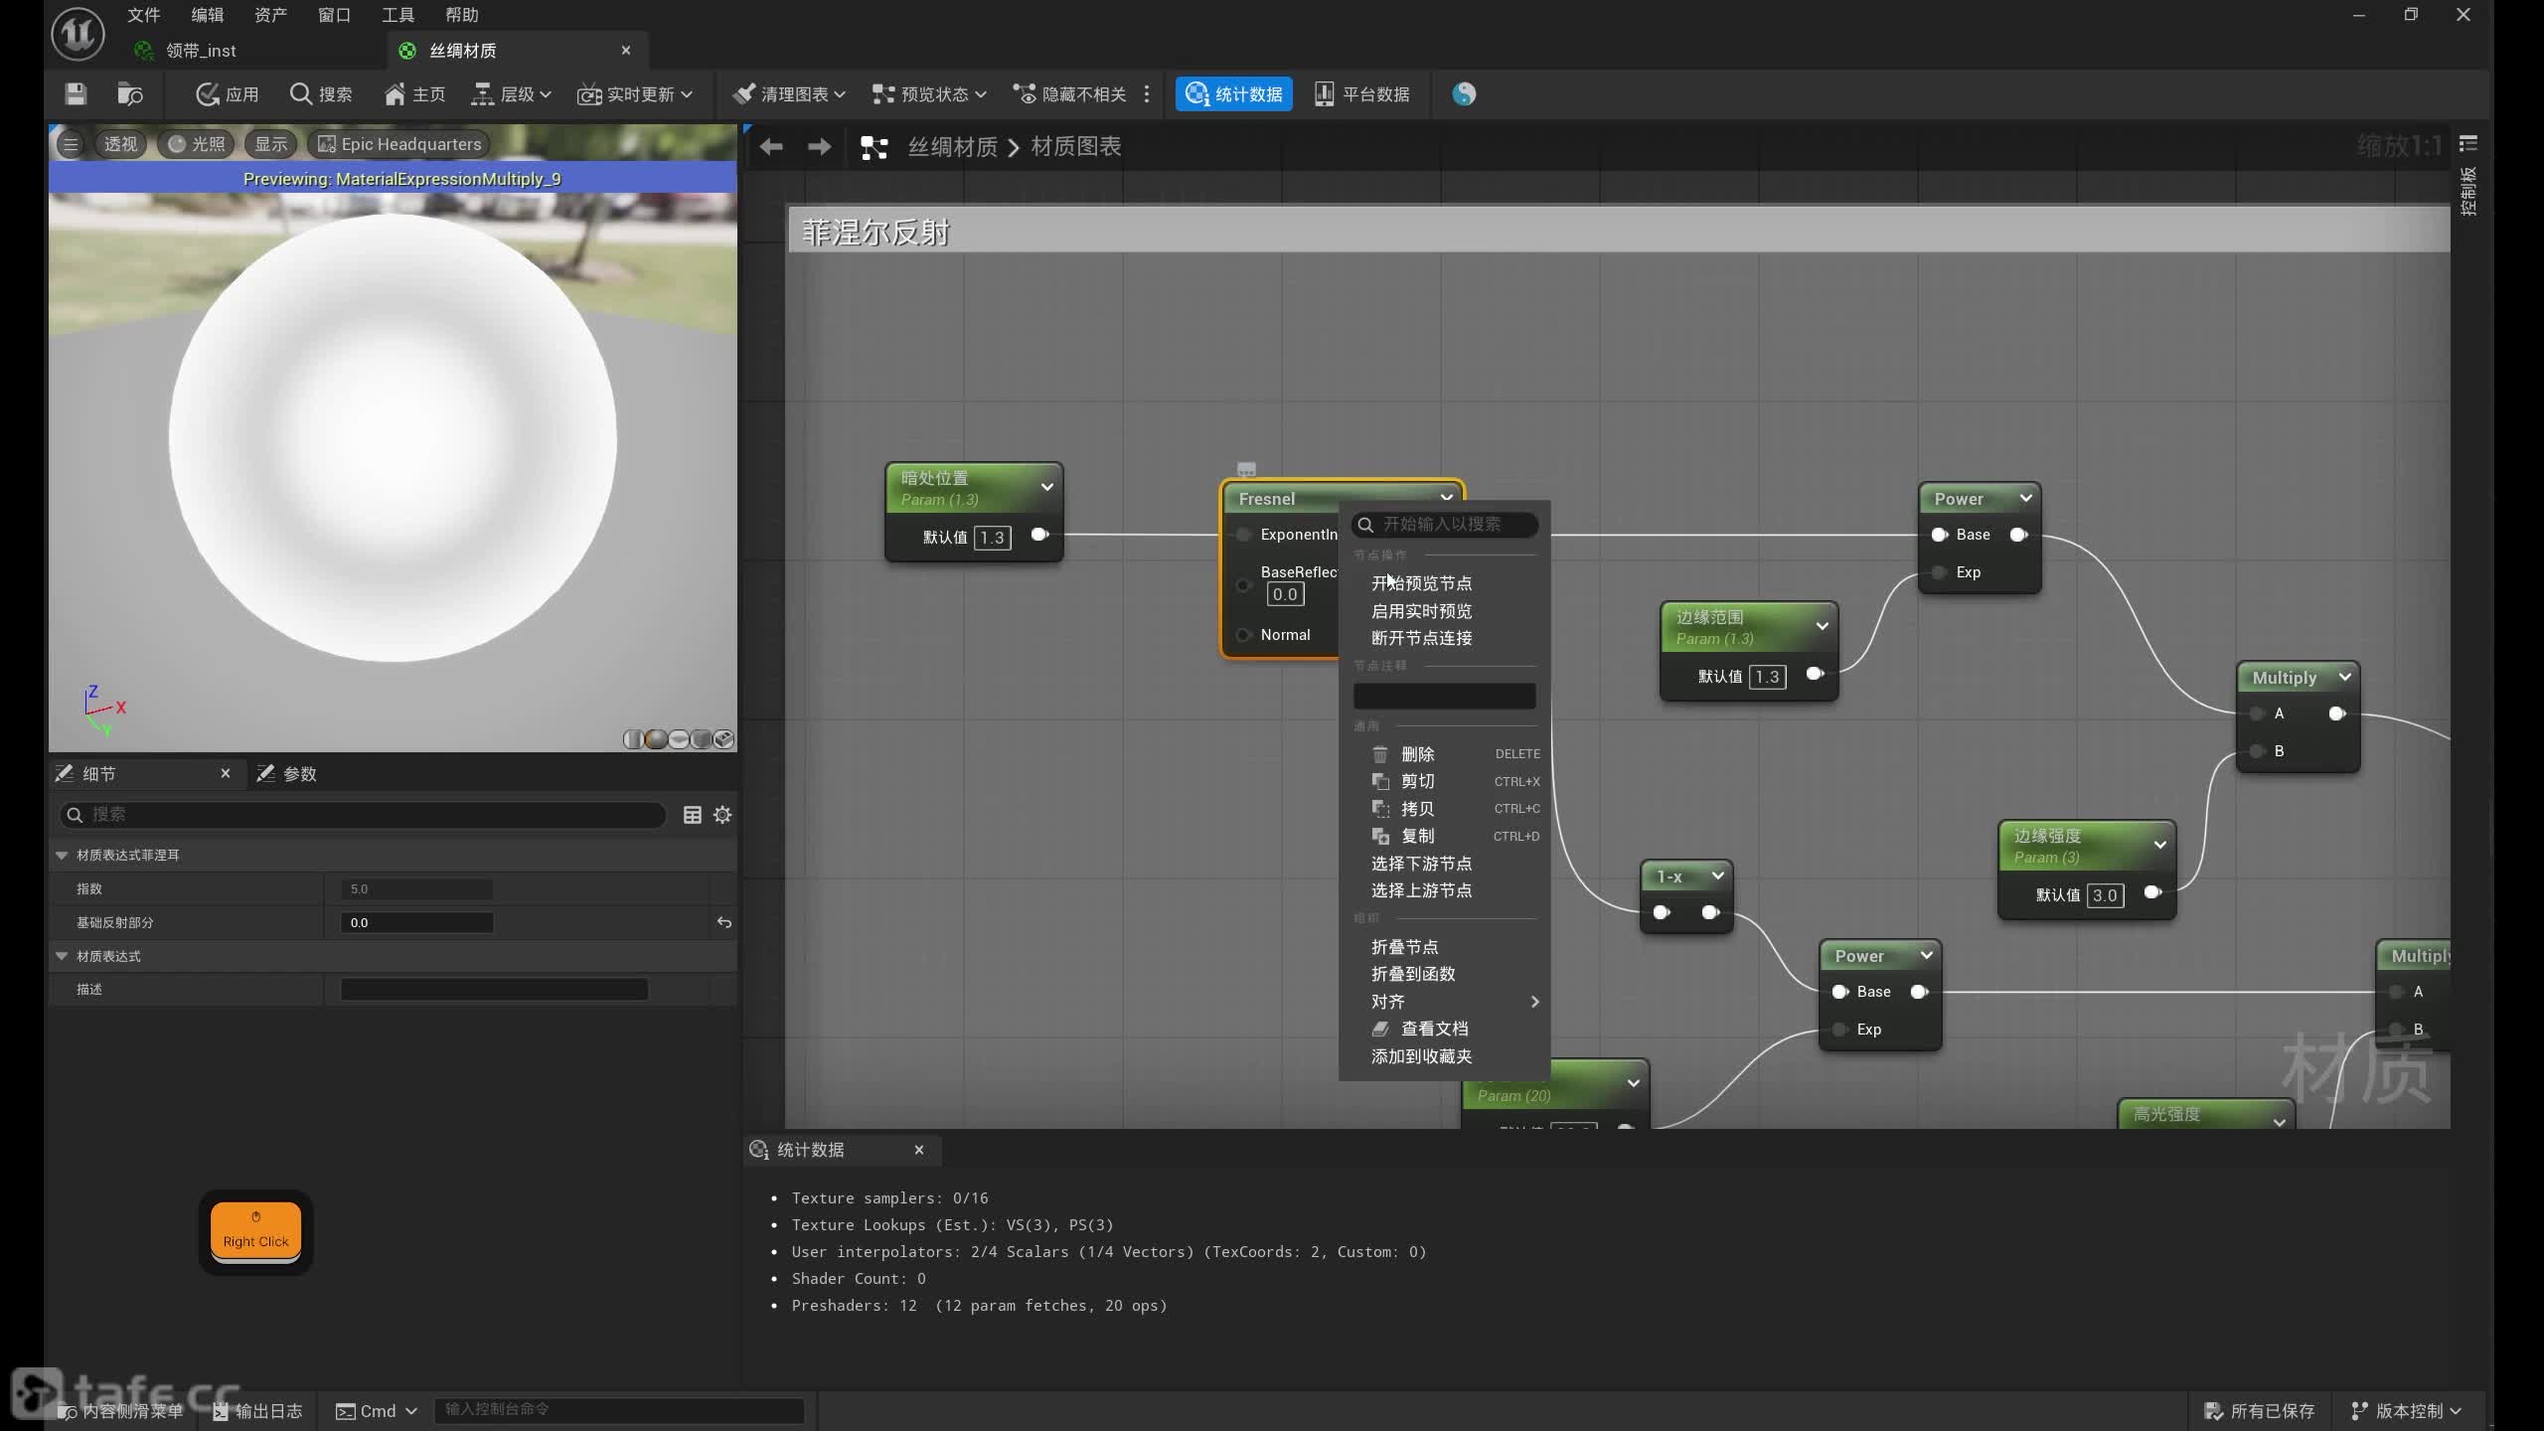Collapse the 材质表达式 section
Image resolution: width=2544 pixels, height=1431 pixels.
62,956
